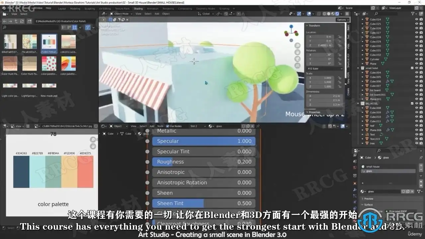This screenshot has height=239, width=425.
Task: Toggle viewport overlays button
Action: coord(309,14)
